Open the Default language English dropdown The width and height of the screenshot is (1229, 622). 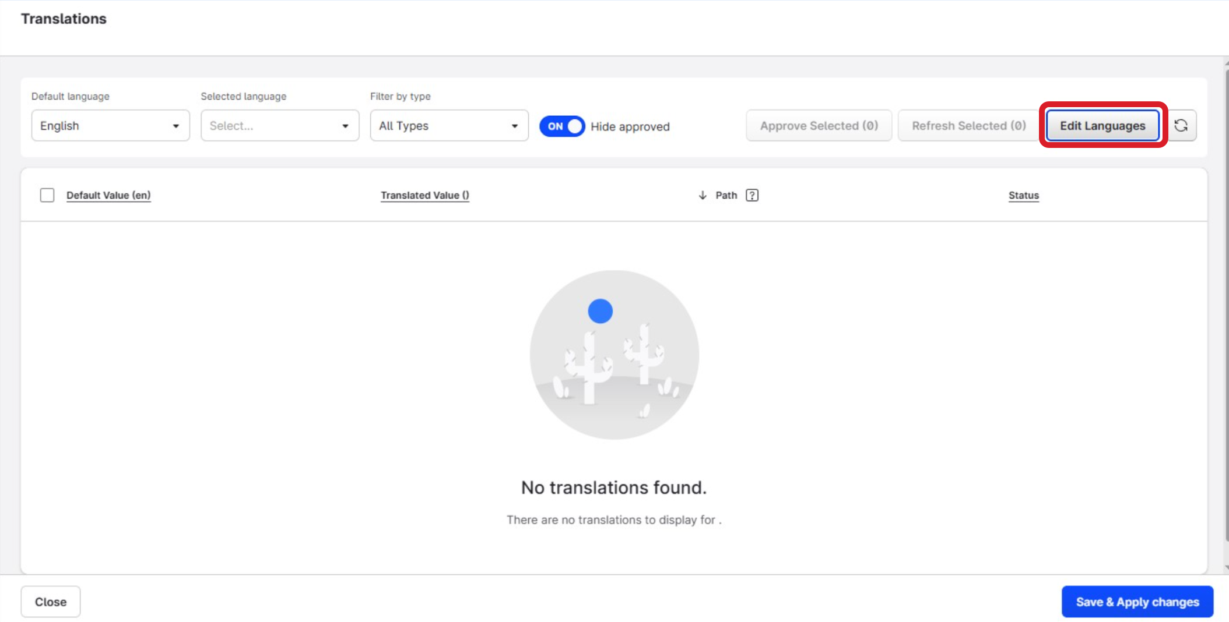click(110, 126)
